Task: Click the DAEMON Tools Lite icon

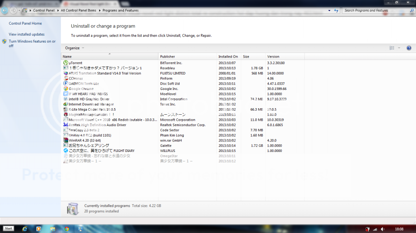Action: pyautogui.click(x=65, y=83)
